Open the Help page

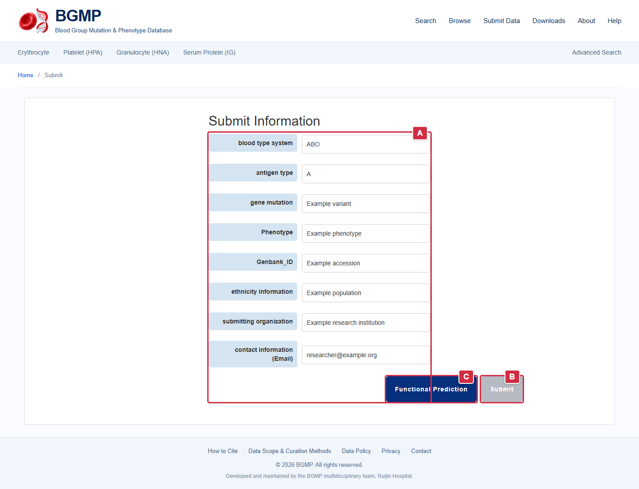pyautogui.click(x=615, y=21)
